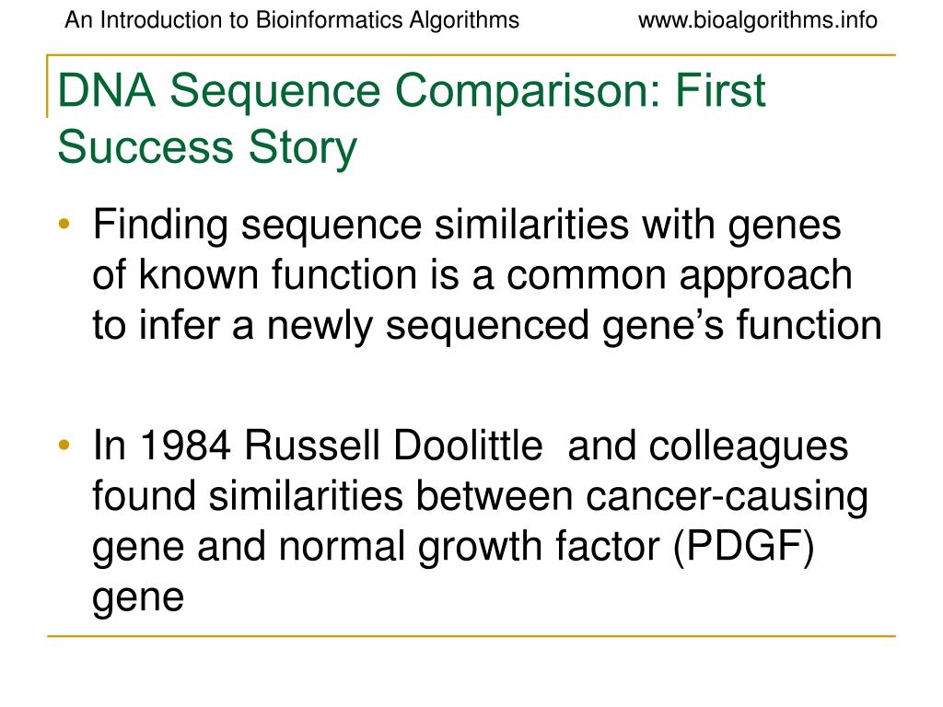Click the words 'and colleagues'

point(708,446)
